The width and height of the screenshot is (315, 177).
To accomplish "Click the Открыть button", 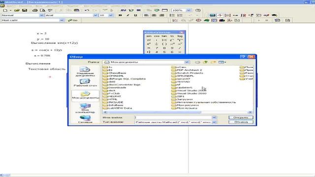I will pos(241,118).
